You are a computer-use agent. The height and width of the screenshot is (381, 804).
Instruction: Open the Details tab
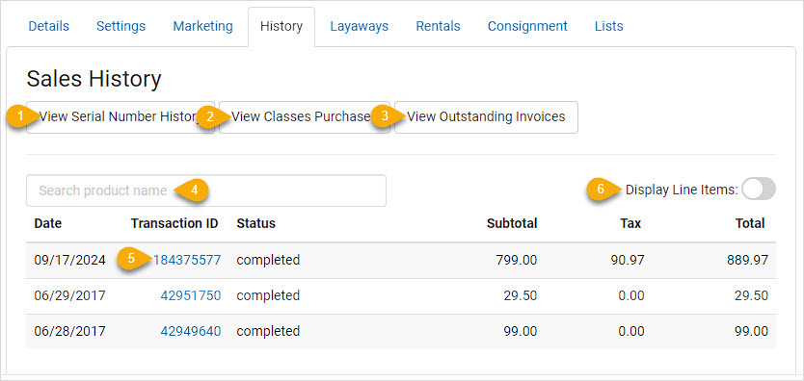(49, 26)
